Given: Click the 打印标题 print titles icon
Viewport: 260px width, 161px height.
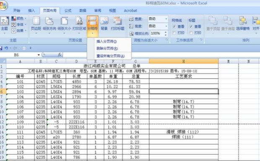Looking at the screenshot, I should click(x=117, y=21).
